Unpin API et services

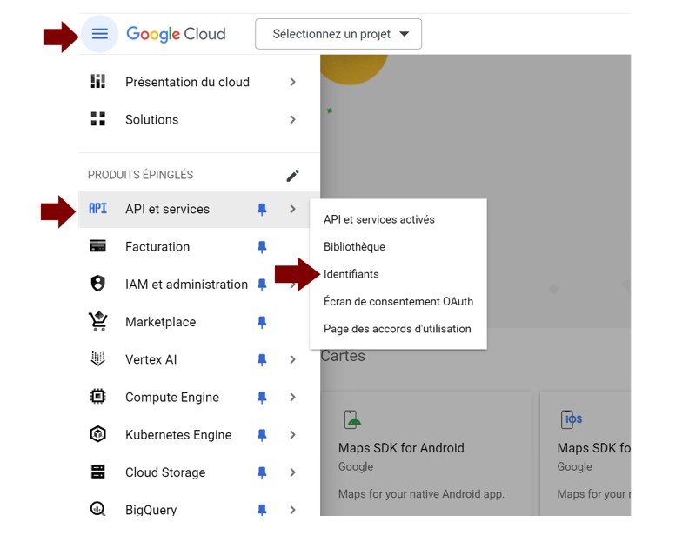point(262,209)
